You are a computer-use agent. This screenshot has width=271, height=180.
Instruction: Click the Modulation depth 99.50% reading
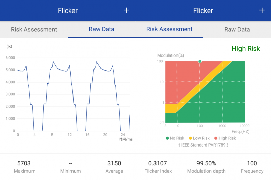206,163
